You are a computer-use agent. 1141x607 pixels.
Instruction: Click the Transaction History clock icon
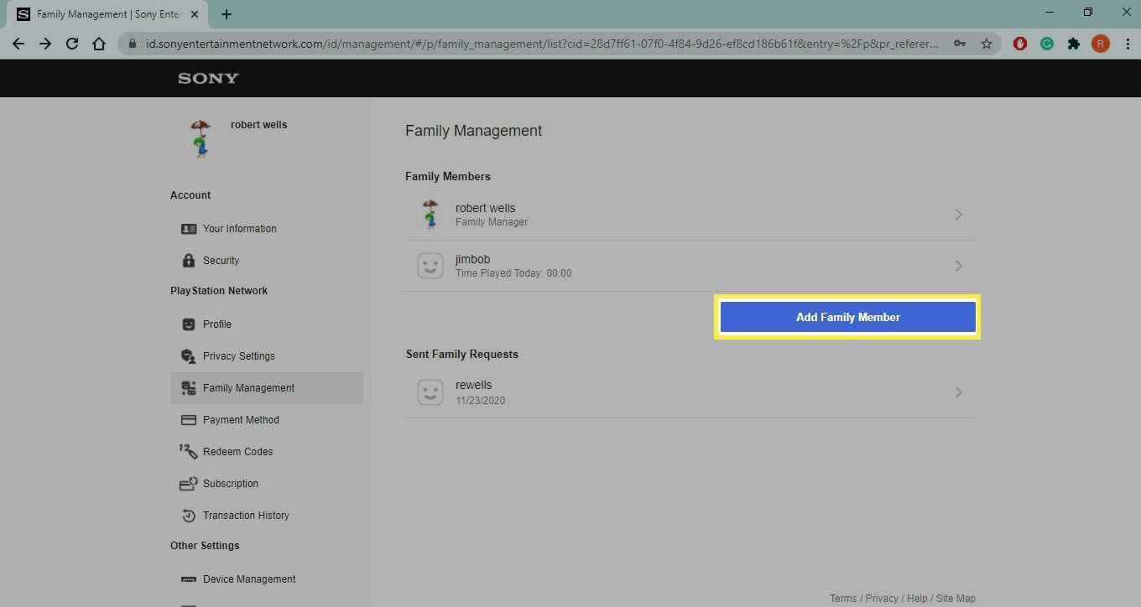[189, 516]
